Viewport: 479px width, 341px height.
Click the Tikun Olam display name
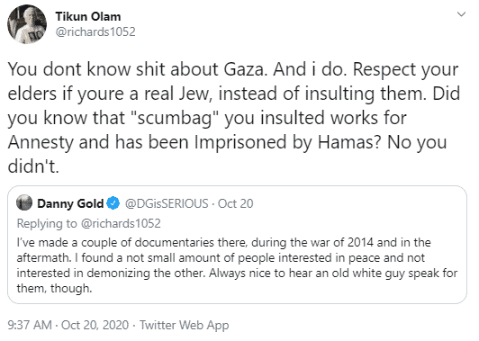coord(88,16)
